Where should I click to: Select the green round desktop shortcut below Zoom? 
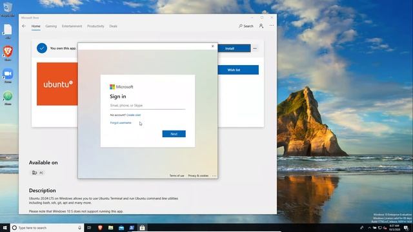tap(8, 98)
